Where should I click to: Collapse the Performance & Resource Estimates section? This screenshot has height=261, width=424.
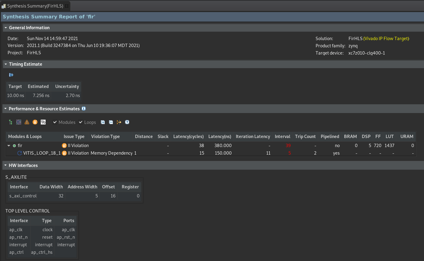coord(5,109)
